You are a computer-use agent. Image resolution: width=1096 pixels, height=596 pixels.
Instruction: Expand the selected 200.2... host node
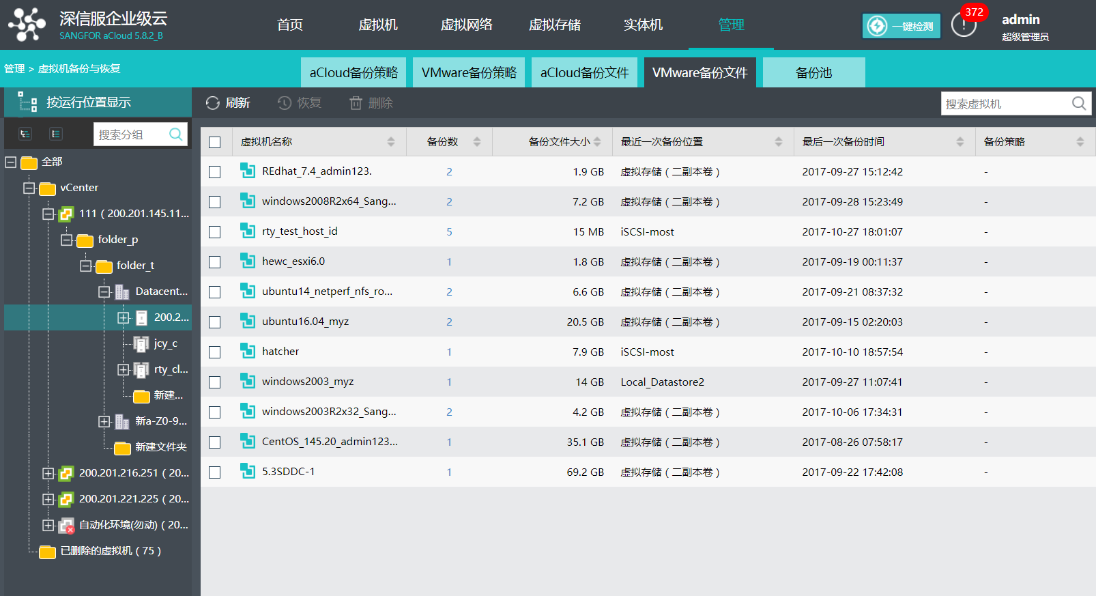123,317
